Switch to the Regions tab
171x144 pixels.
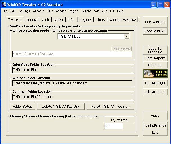(x=85, y=20)
